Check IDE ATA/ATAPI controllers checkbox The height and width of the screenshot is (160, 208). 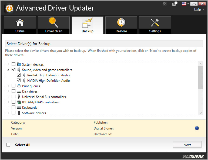[14, 102]
